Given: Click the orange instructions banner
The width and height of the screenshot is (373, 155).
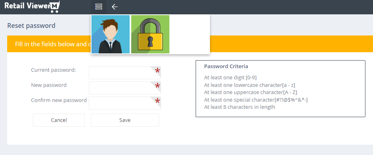Looking at the screenshot, I should point(190,44).
